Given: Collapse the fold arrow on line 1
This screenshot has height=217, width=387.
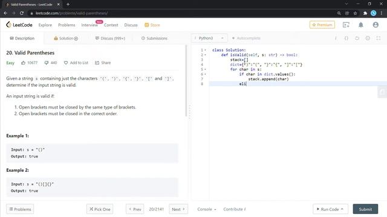Looking at the screenshot, I should point(206,50).
